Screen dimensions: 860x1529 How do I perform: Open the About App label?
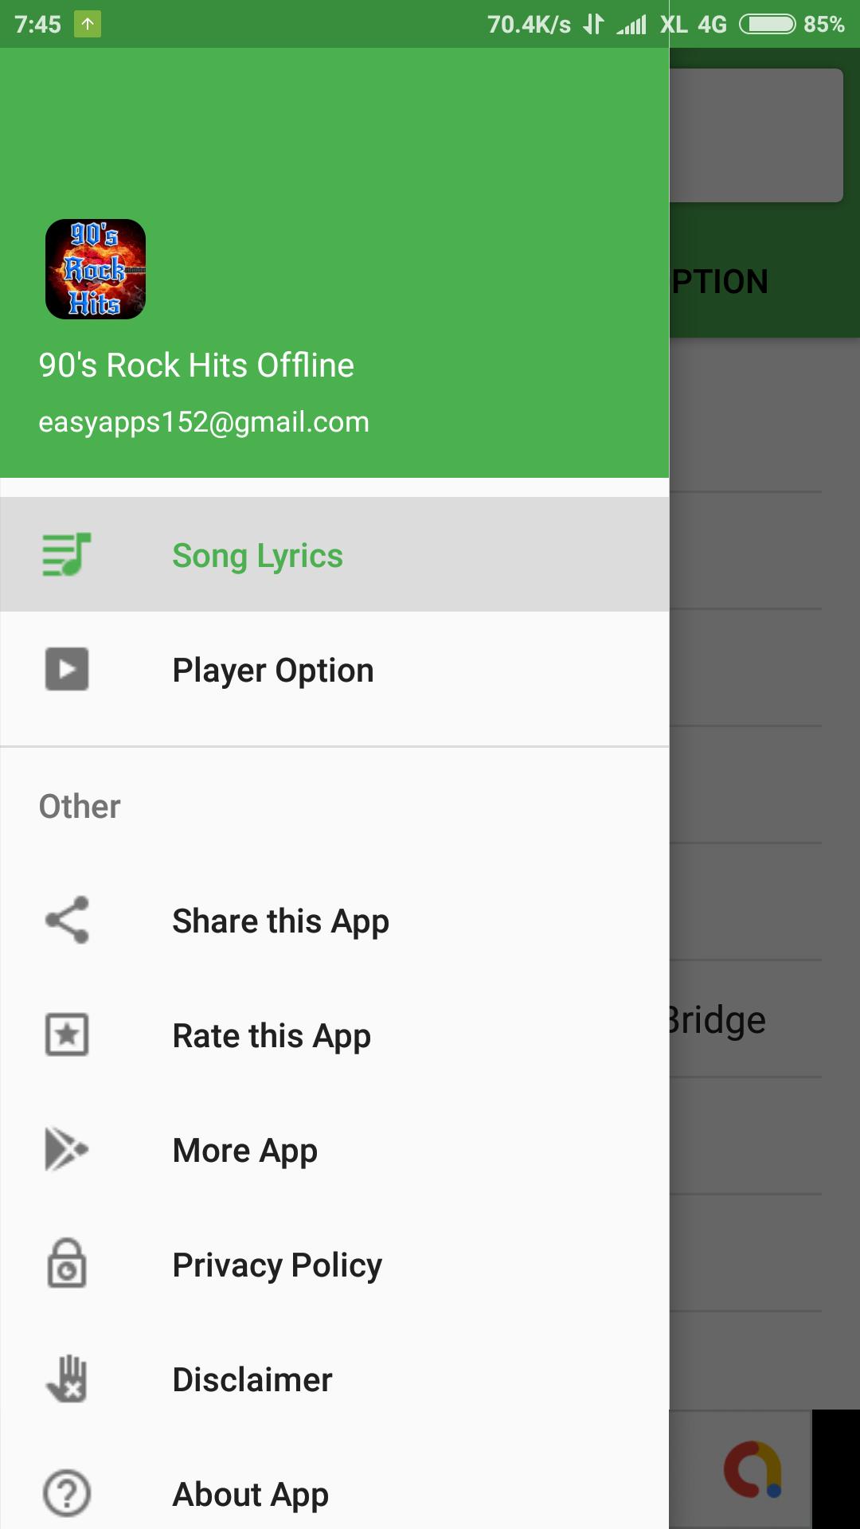click(251, 1495)
